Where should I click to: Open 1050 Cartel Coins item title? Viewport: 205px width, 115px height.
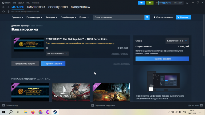click(x=77, y=39)
